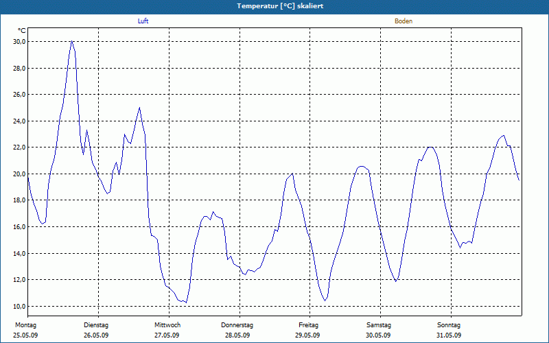Click the 'Dienstag' day label
Screen dimensions: 549x343
(96, 325)
